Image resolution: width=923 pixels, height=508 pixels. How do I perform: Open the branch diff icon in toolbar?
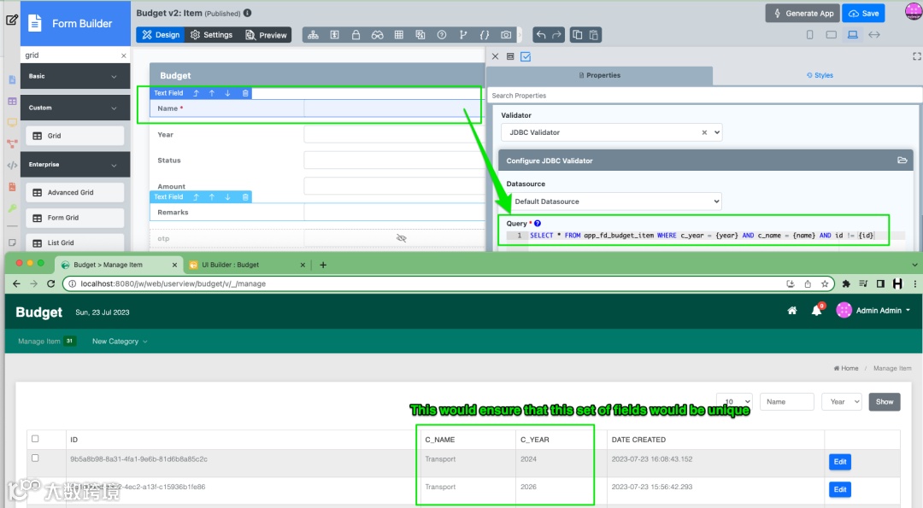click(x=463, y=35)
